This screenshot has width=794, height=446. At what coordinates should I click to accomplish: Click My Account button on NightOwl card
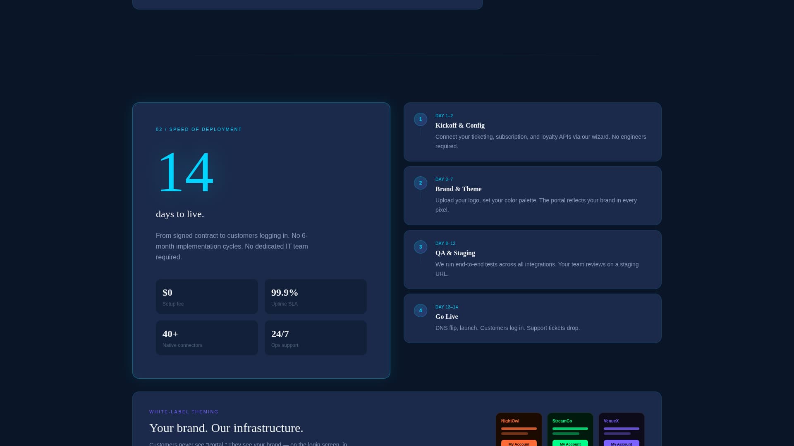click(519, 444)
